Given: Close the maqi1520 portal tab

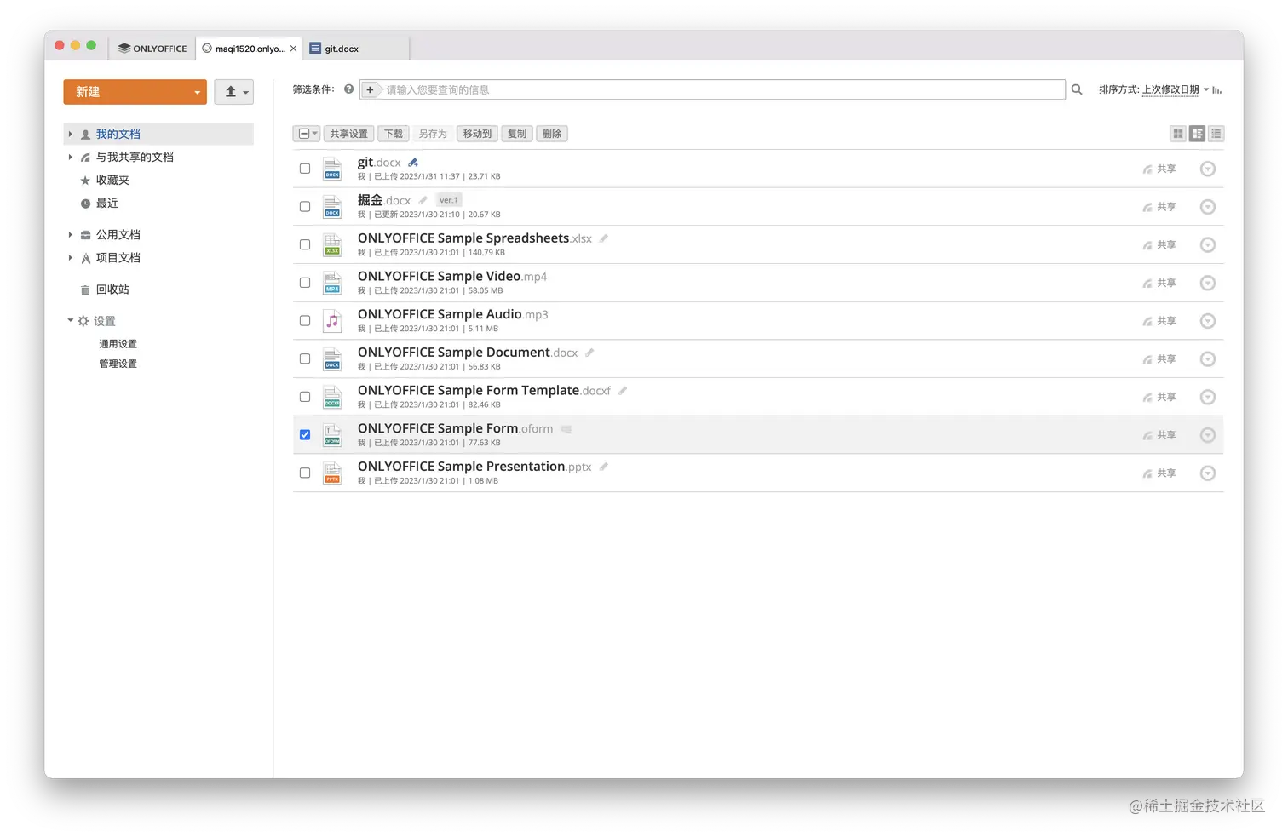Looking at the screenshot, I should click(294, 49).
